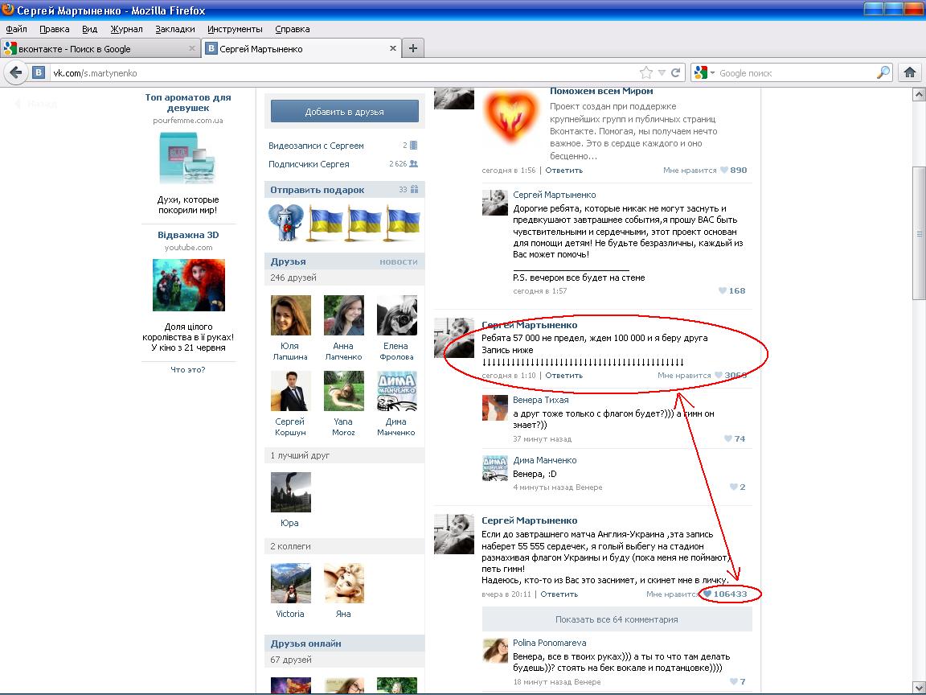Click the gift icon next to Отправить подарок
The height and width of the screenshot is (695, 926).
[415, 190]
